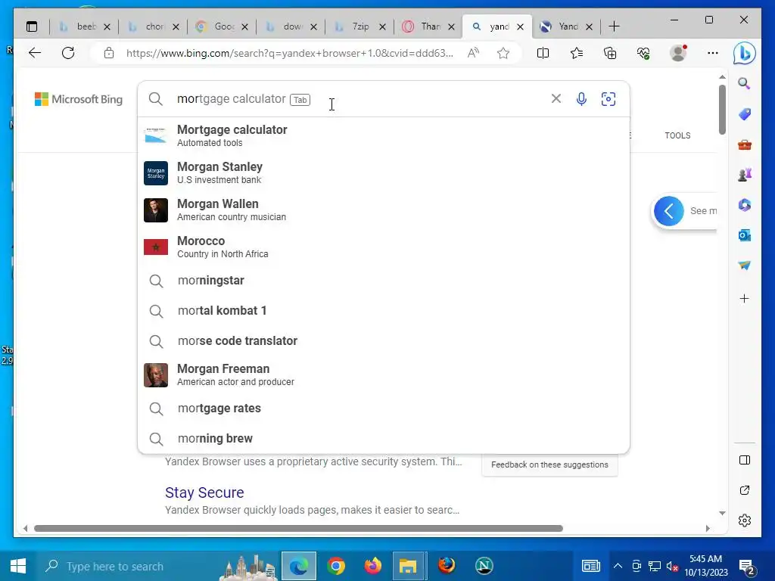Open Bing Copilot sidebar button
The image size is (775, 581).
point(744,53)
